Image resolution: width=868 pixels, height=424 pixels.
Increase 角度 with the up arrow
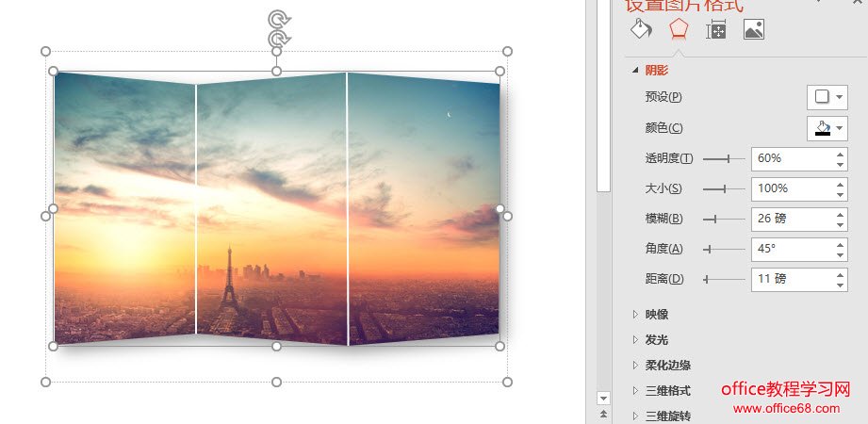tap(841, 245)
